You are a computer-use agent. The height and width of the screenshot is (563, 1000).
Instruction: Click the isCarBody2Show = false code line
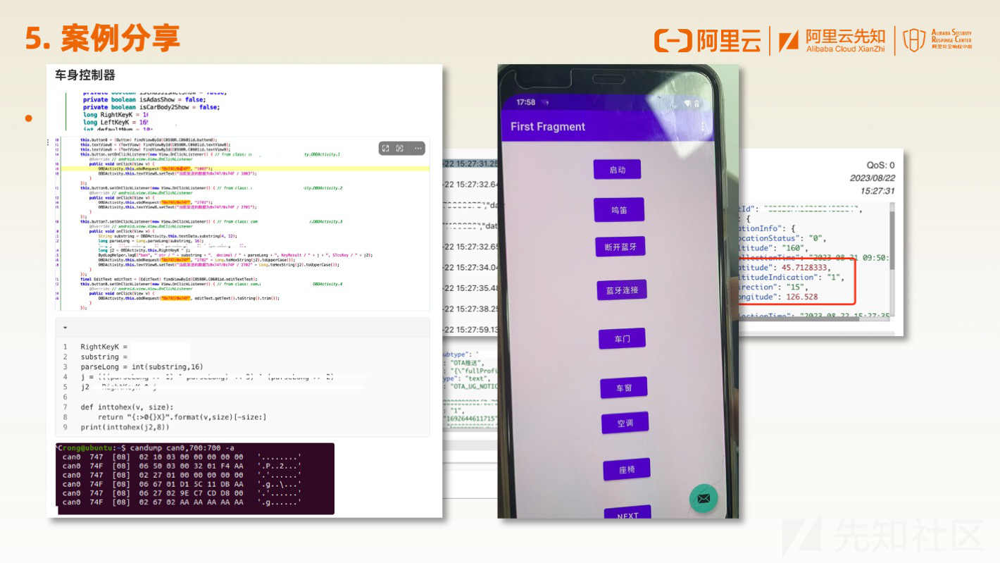151,107
